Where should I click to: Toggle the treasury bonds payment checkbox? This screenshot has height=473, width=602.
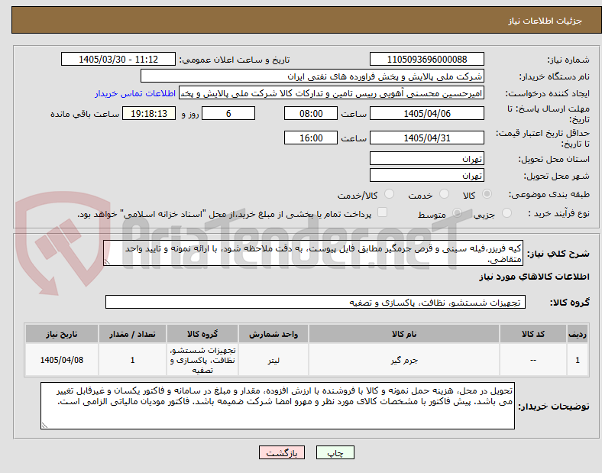point(383,212)
